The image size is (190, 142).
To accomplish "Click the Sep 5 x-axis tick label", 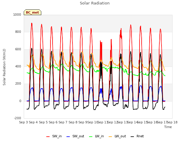I will coord(43,122).
